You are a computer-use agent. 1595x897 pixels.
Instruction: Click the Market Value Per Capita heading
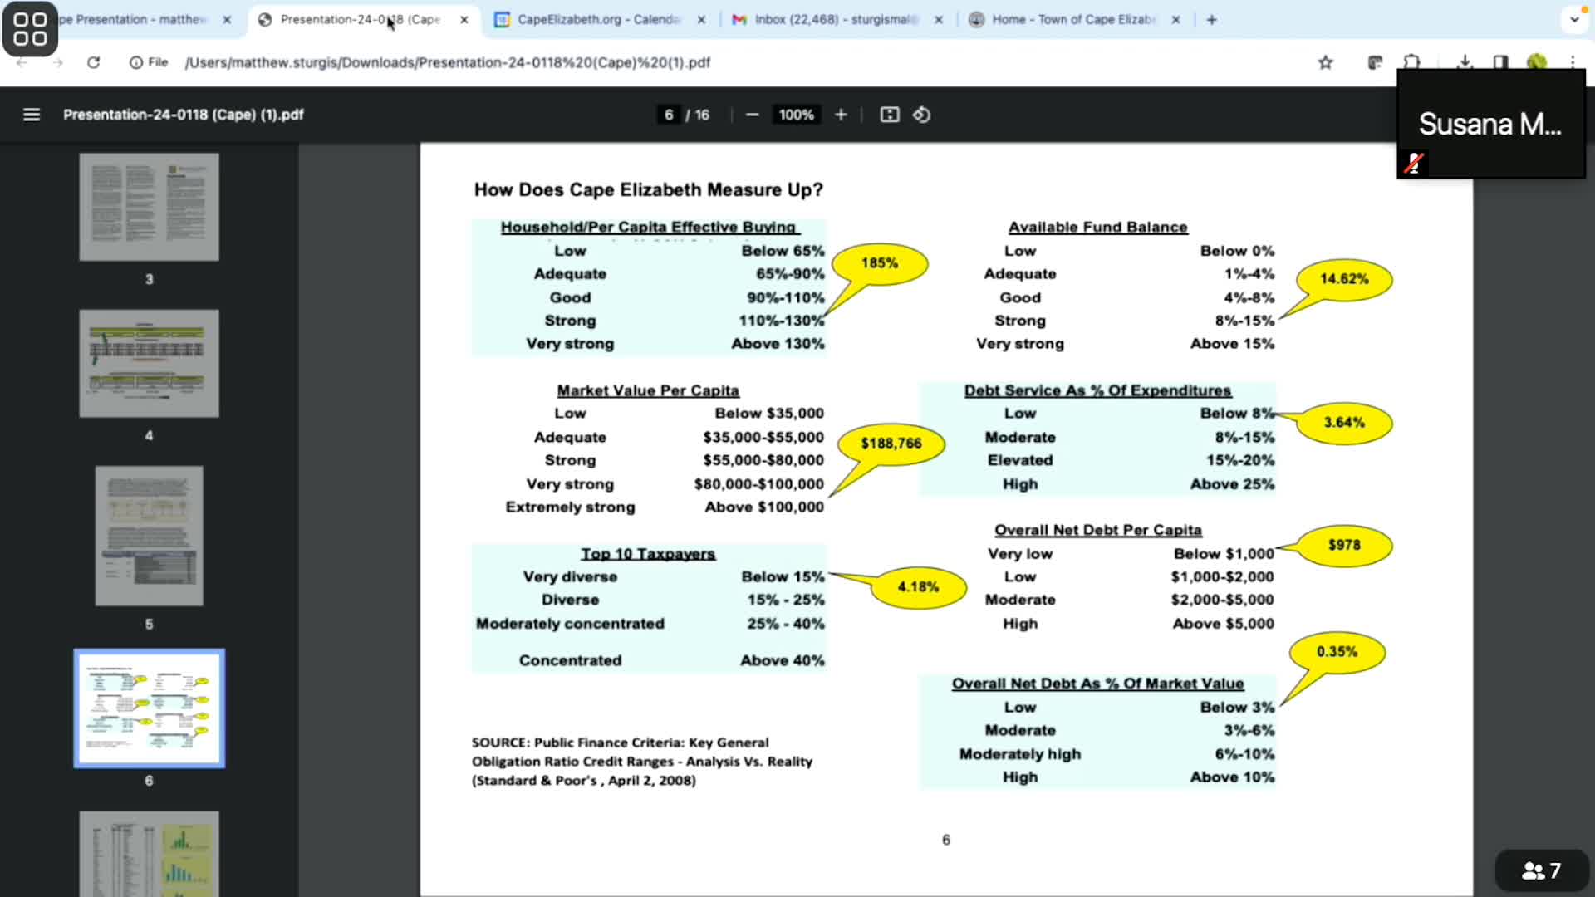click(x=648, y=390)
